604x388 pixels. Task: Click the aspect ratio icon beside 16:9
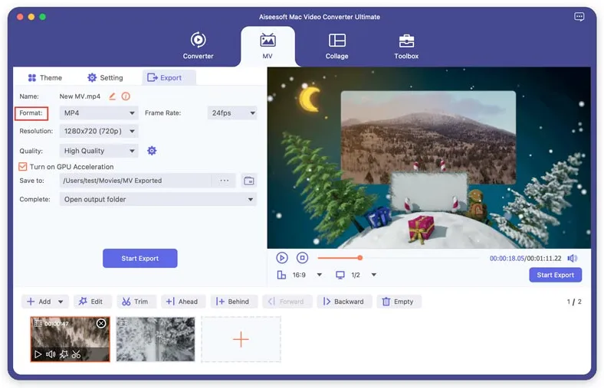(x=281, y=275)
